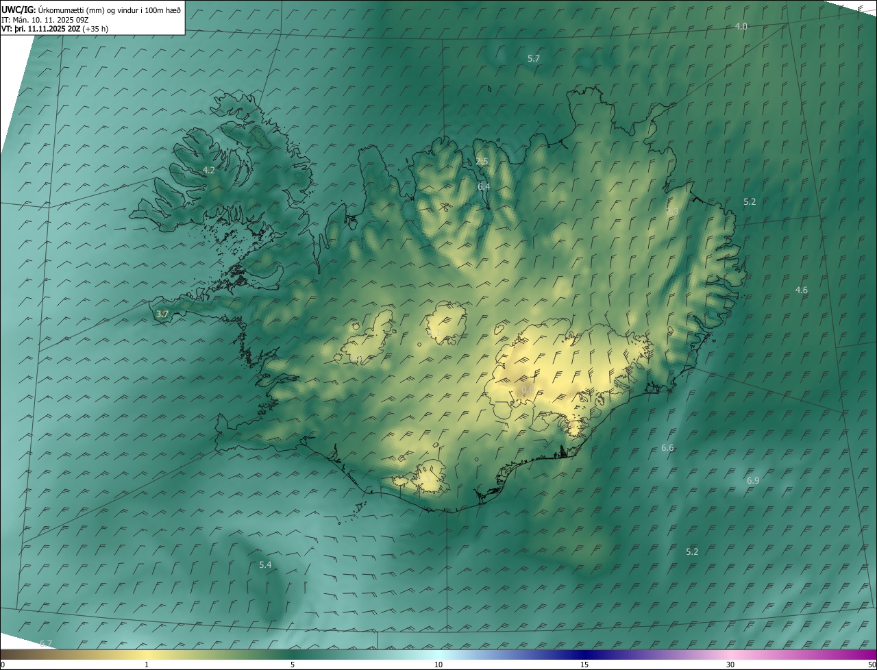Click the 1.3 value on Mýrdalsjökull glacier
877x670 pixels.
pyautogui.click(x=425, y=480)
